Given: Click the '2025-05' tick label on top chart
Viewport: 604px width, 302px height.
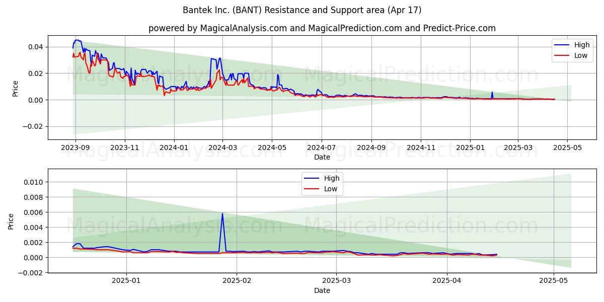Looking at the screenshot, I should coord(567,147).
